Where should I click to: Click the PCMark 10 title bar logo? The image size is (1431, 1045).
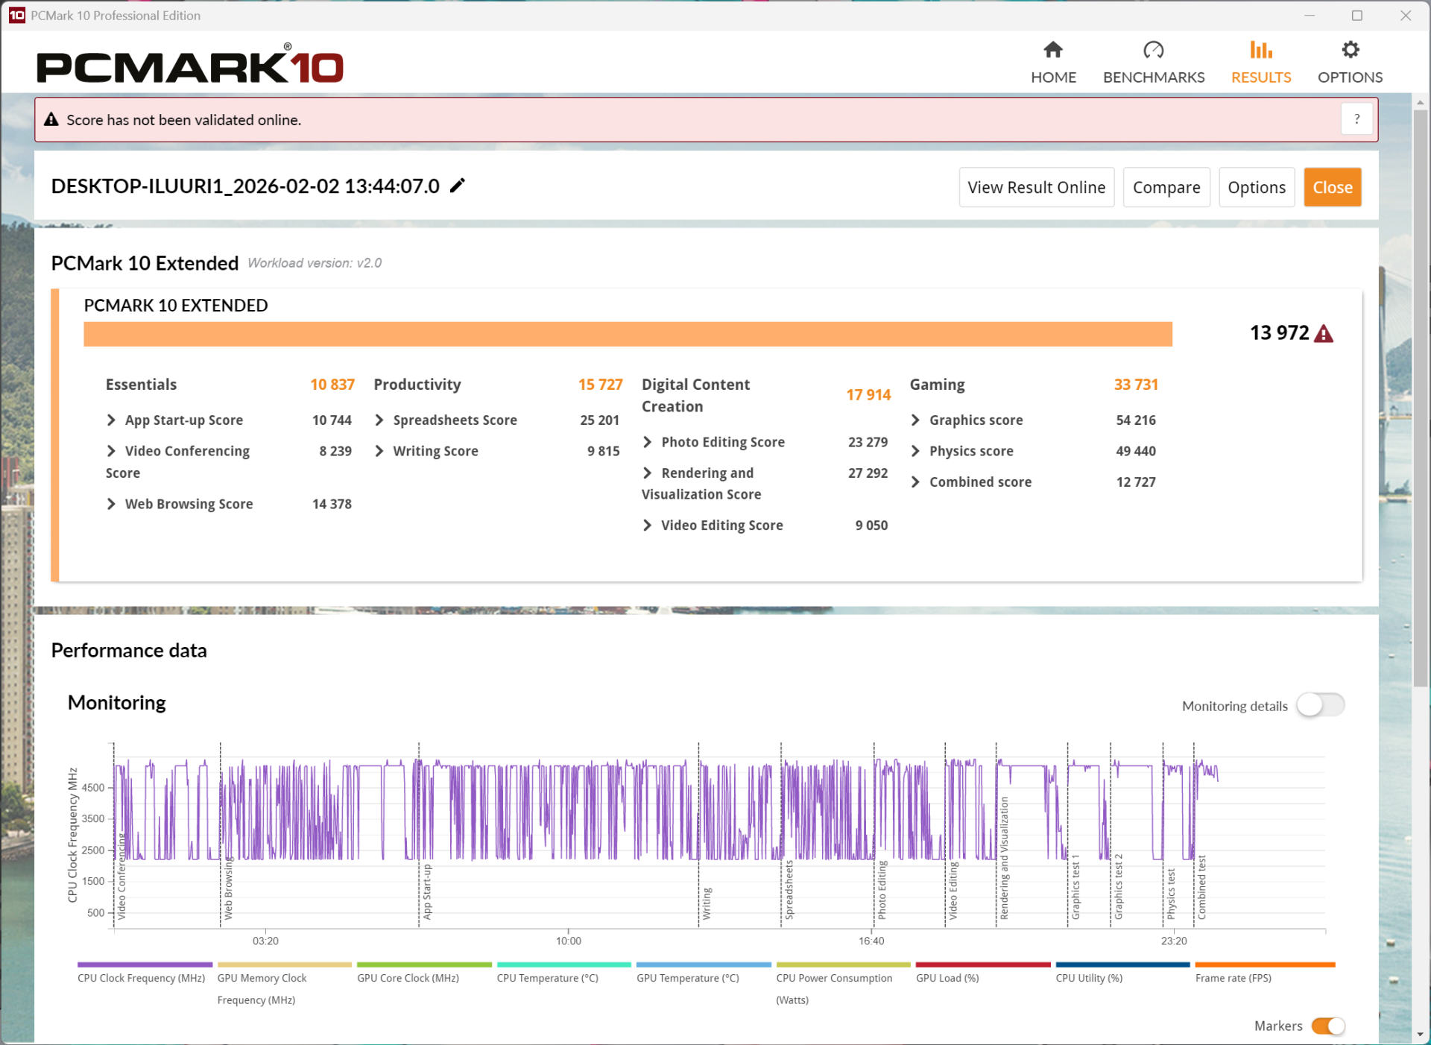click(16, 15)
